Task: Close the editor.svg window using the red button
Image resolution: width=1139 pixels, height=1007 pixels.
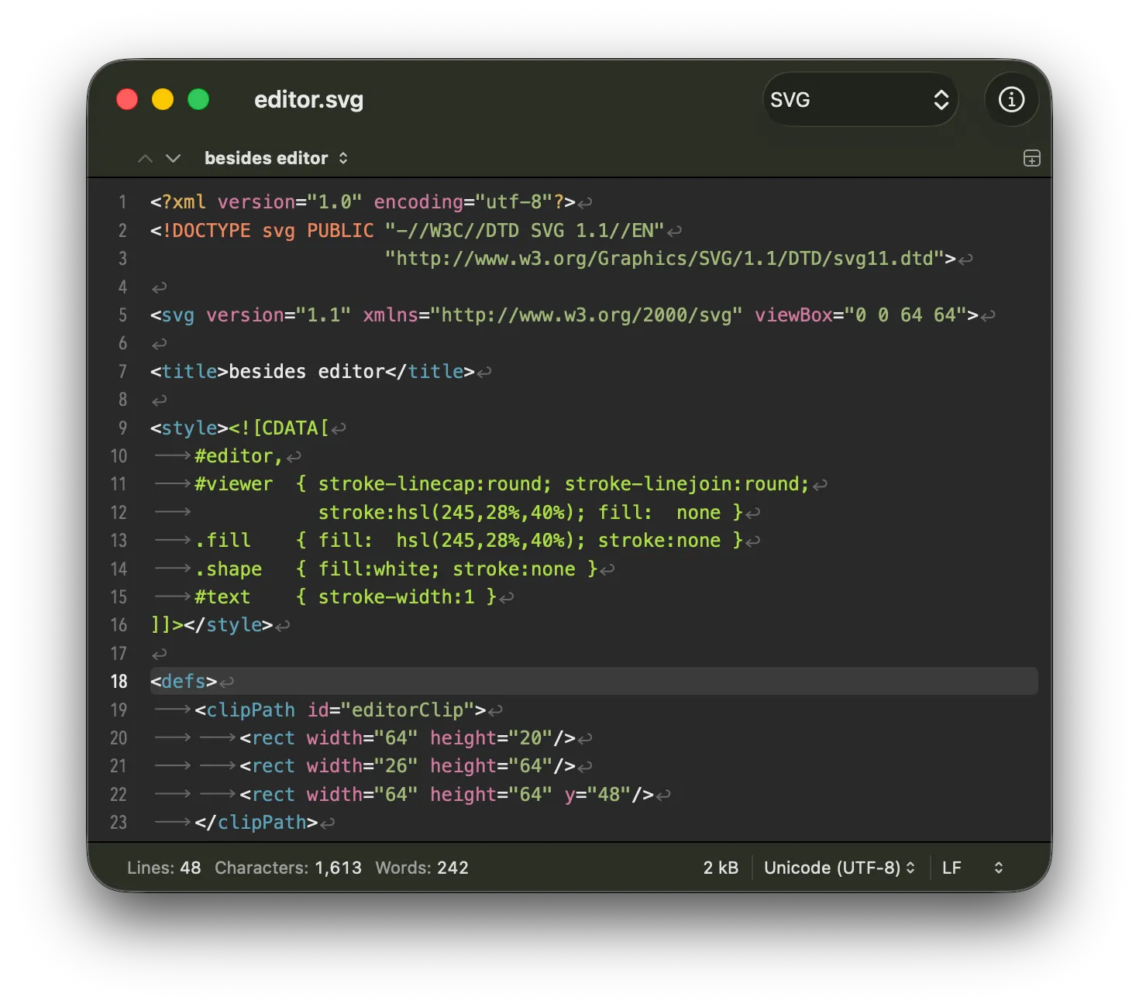Action: point(127,100)
